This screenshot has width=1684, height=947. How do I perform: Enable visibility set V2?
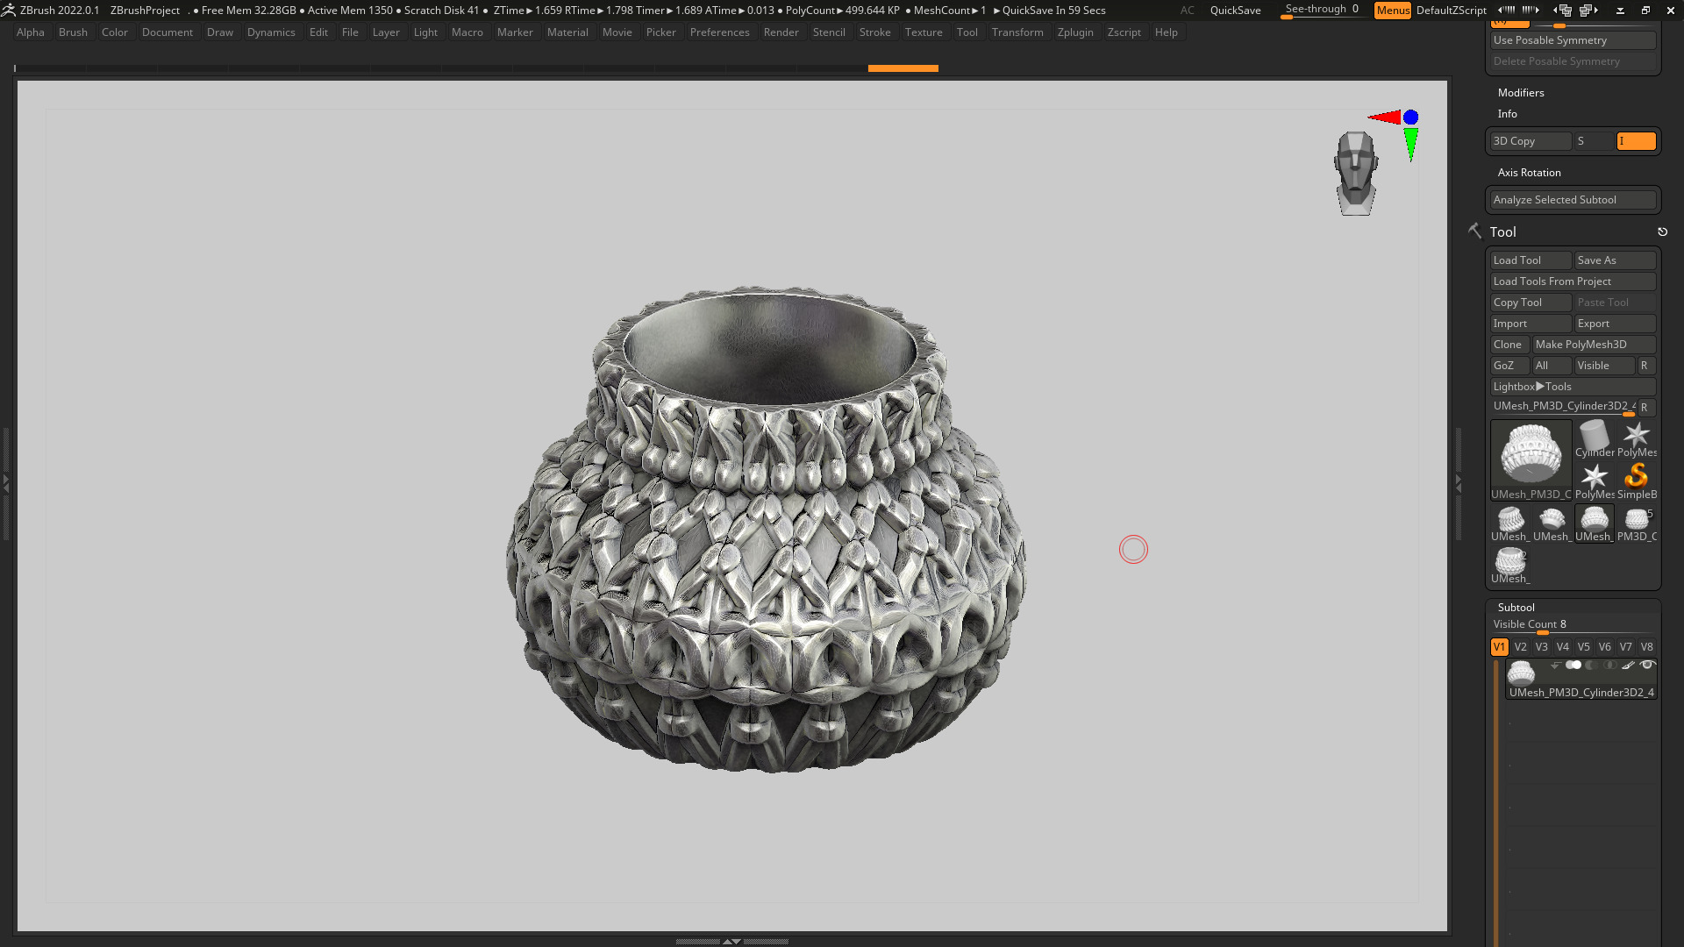(1521, 646)
